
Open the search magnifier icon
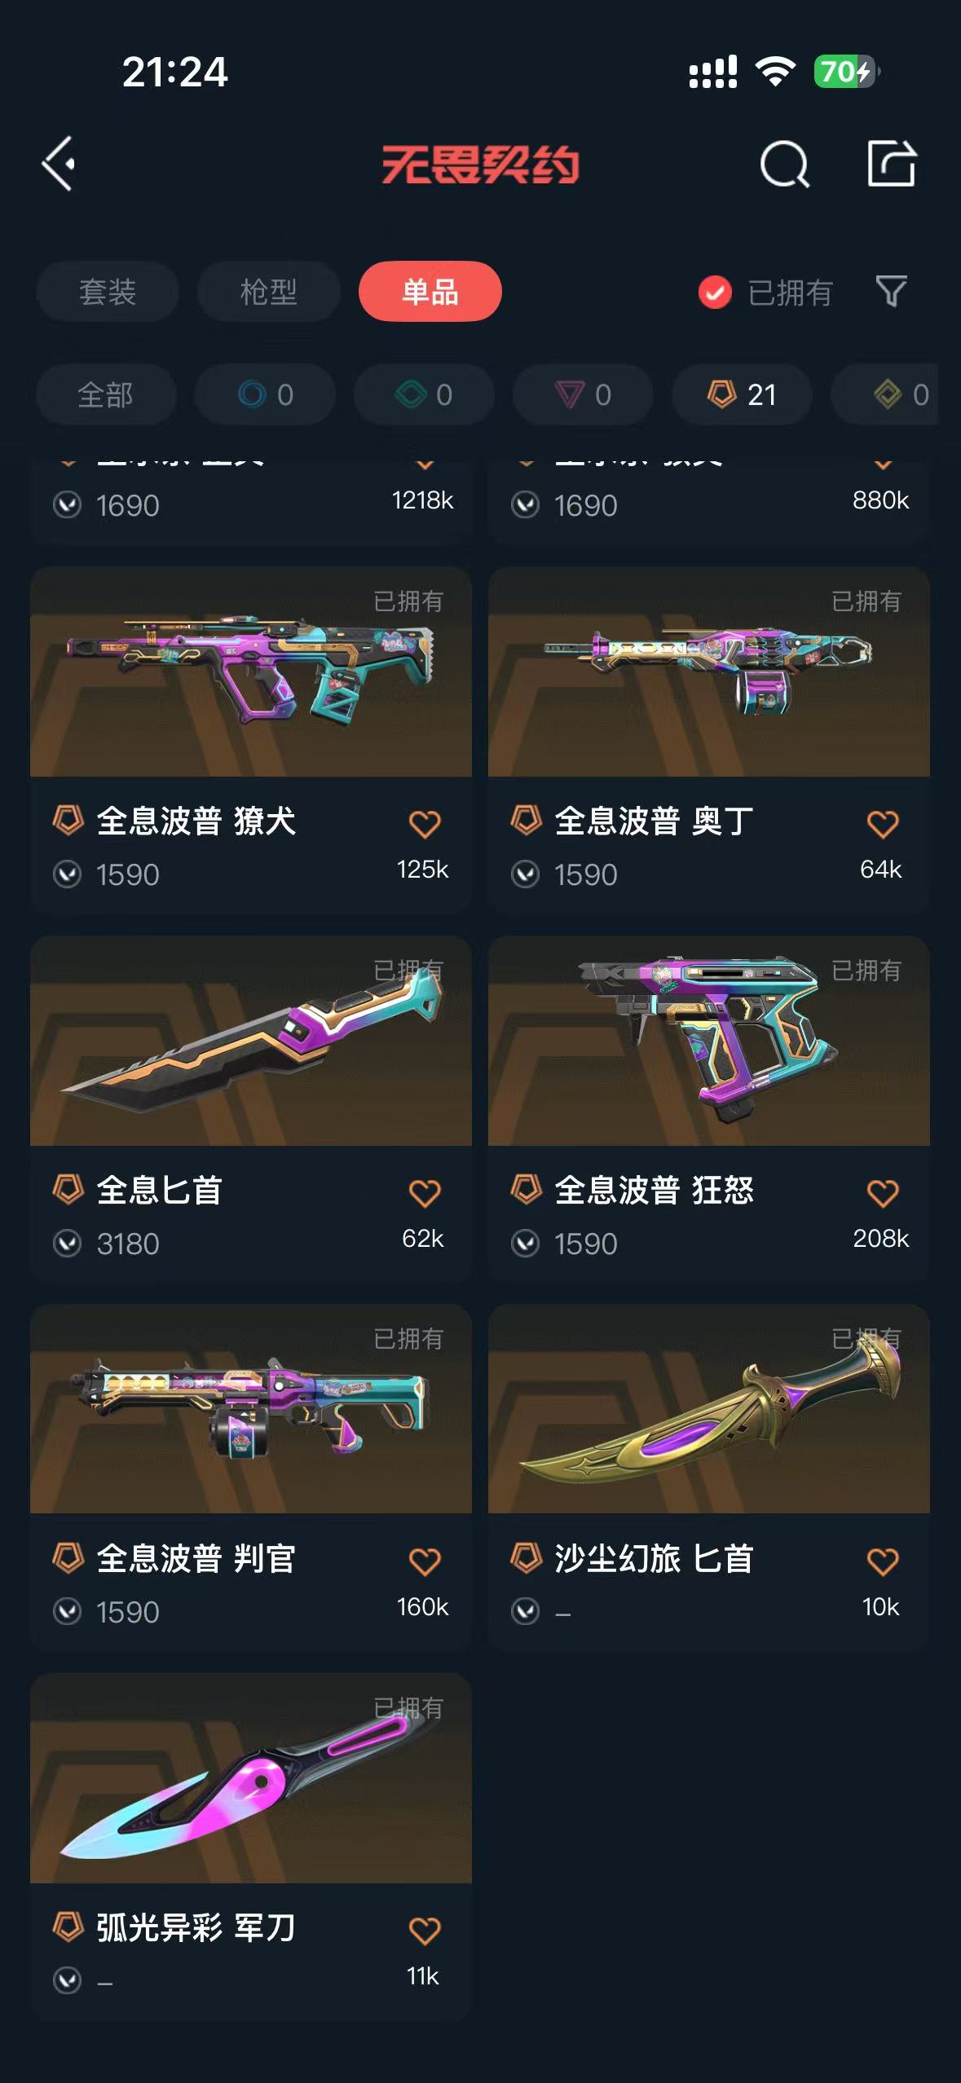tap(784, 164)
